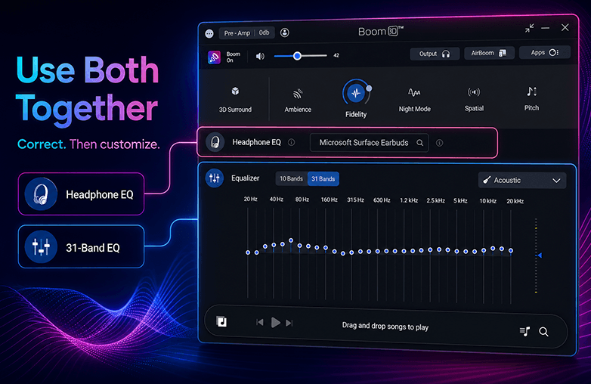Click the Headphone EQ callout card
Image resolution: width=591 pixels, height=384 pixels.
click(81, 194)
